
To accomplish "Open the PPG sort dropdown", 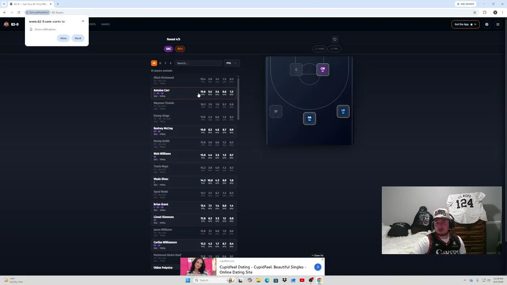I will click(231, 63).
